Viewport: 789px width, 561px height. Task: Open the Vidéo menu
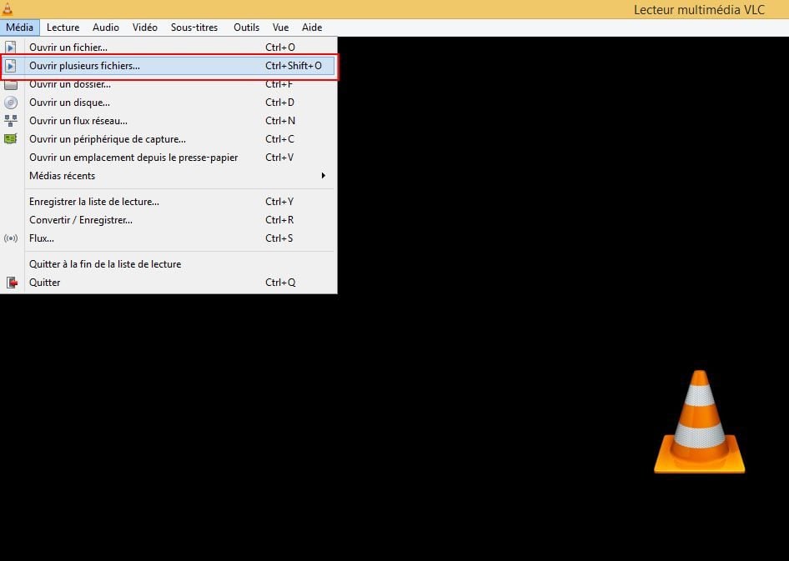pos(145,28)
